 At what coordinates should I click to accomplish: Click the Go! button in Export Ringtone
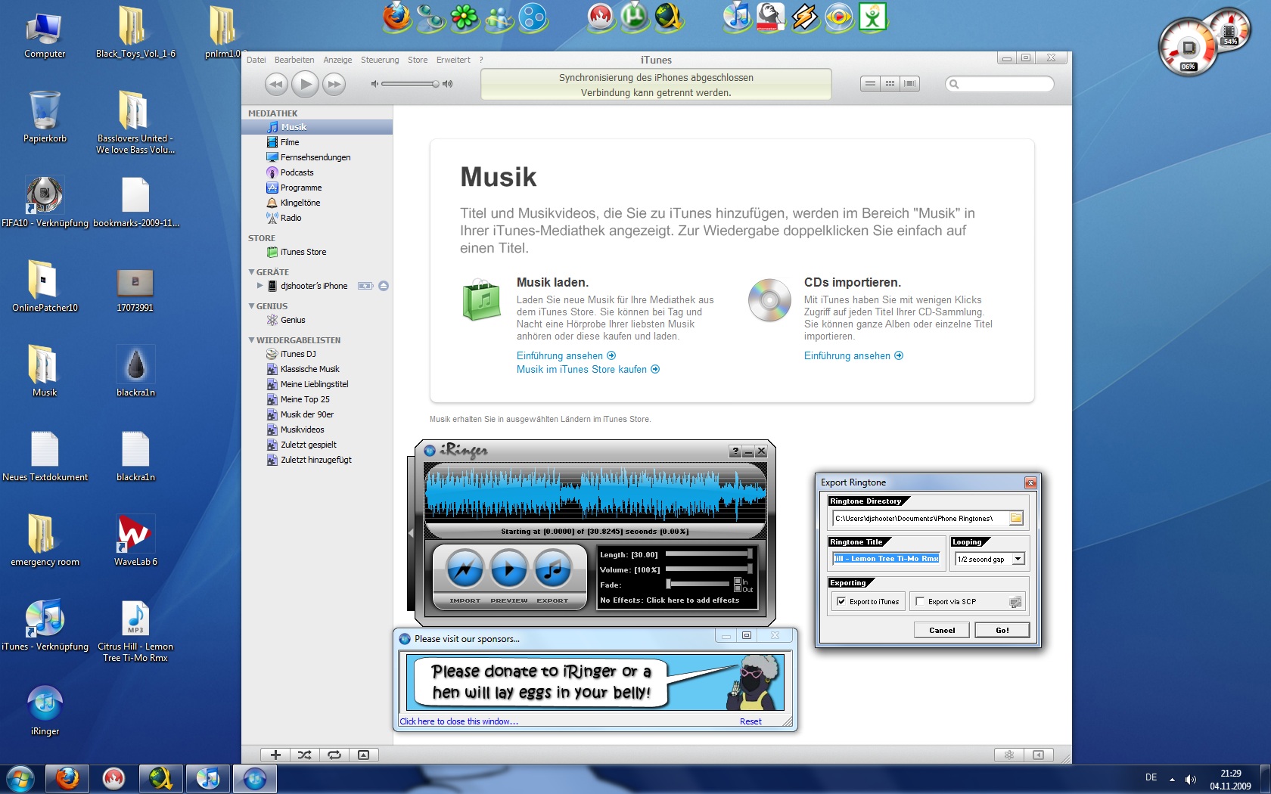click(1002, 630)
